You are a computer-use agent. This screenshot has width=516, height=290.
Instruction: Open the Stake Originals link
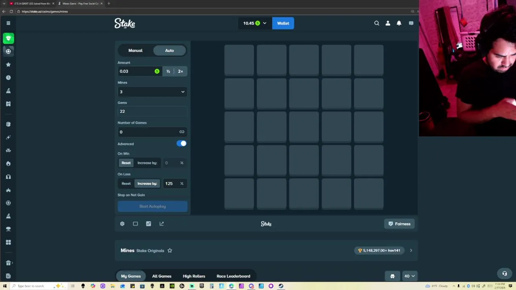tap(150, 251)
